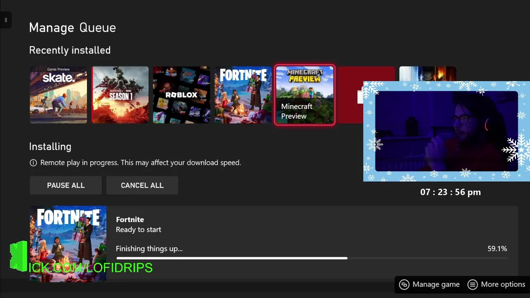This screenshot has width=530, height=298.
Task: Click the 07 : 23 : 56 pm clock
Action: pos(450,192)
